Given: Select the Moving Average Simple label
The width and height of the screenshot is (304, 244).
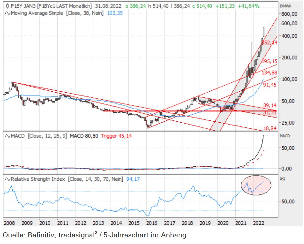Looking at the screenshot, I should [x=37, y=13].
